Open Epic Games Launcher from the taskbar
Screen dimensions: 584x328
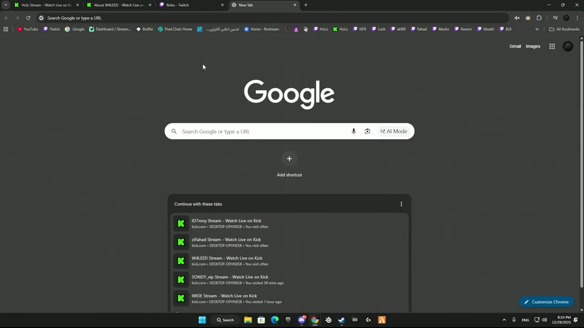click(288, 320)
